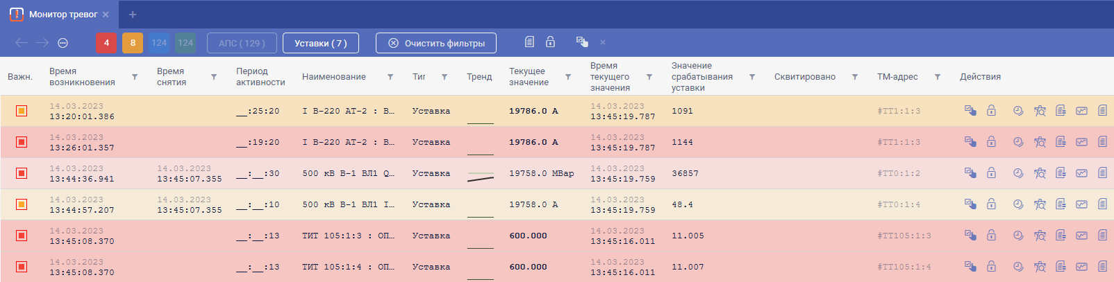Open the history clock icon for the 13:44:36.941 alarm
1114x282 pixels.
tap(1018, 173)
